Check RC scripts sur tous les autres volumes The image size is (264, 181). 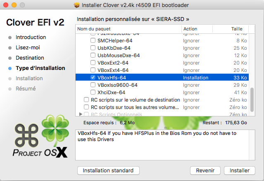point(86,107)
